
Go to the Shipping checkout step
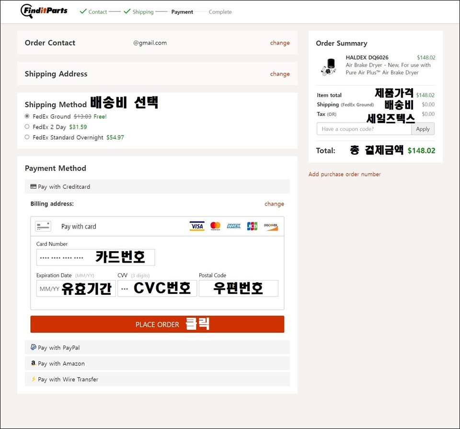[143, 12]
